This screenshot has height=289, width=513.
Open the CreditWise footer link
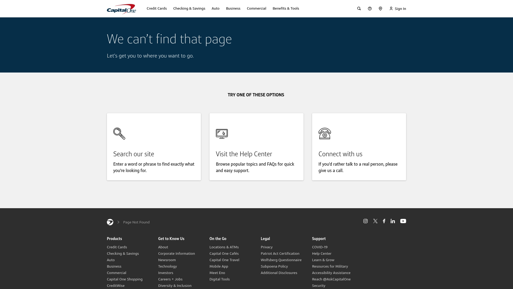[x=116, y=286]
